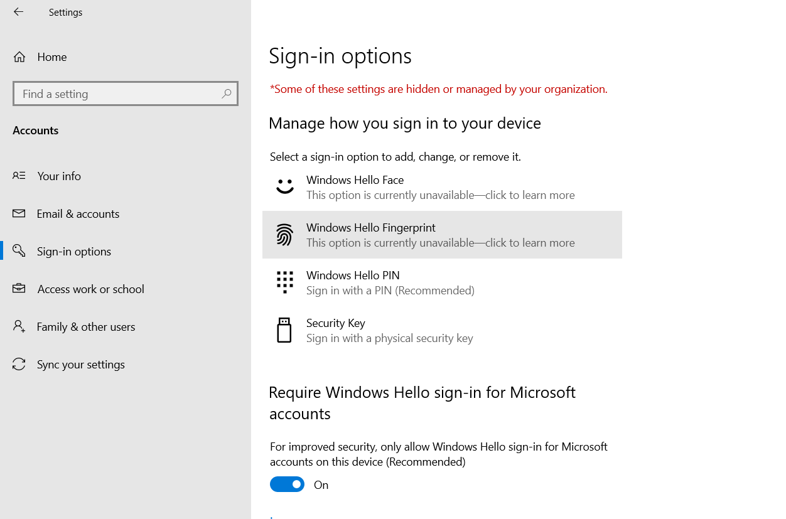Click the Windows Hello Fingerprint icon
This screenshot has height=519, width=786.
(x=284, y=234)
